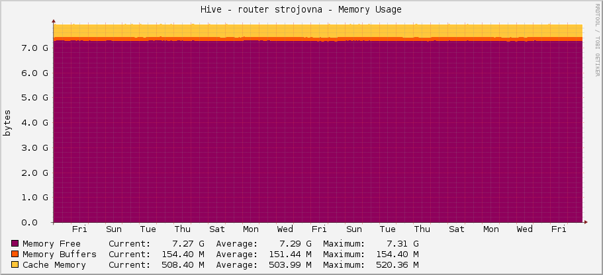
Task: Click the 1.0 G y-axis label
Action: [35, 198]
